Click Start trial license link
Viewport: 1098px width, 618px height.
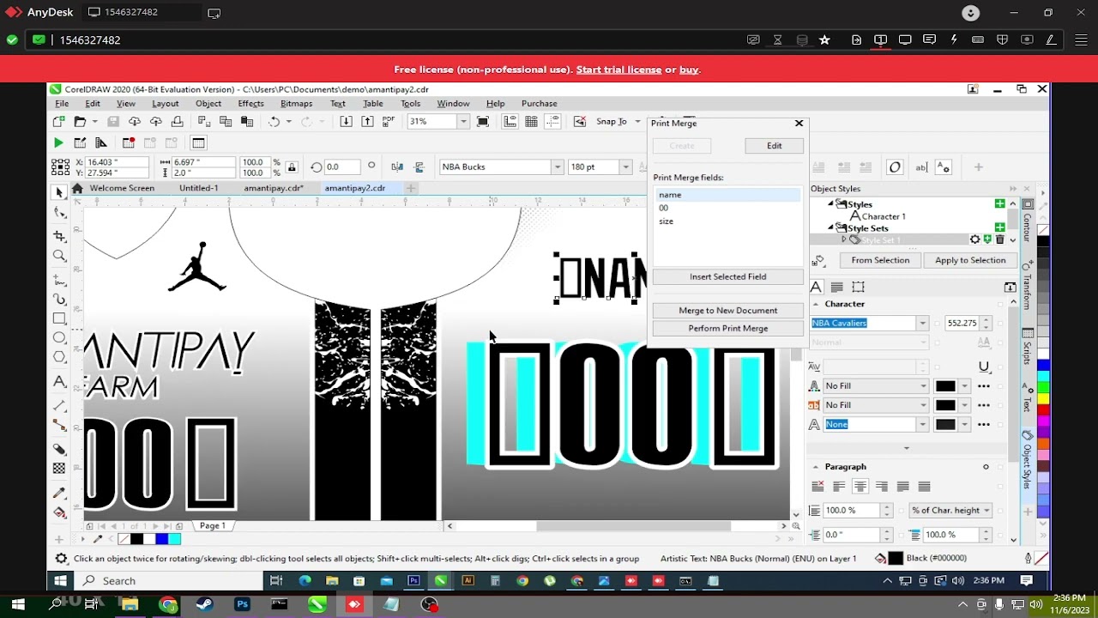[618, 70]
